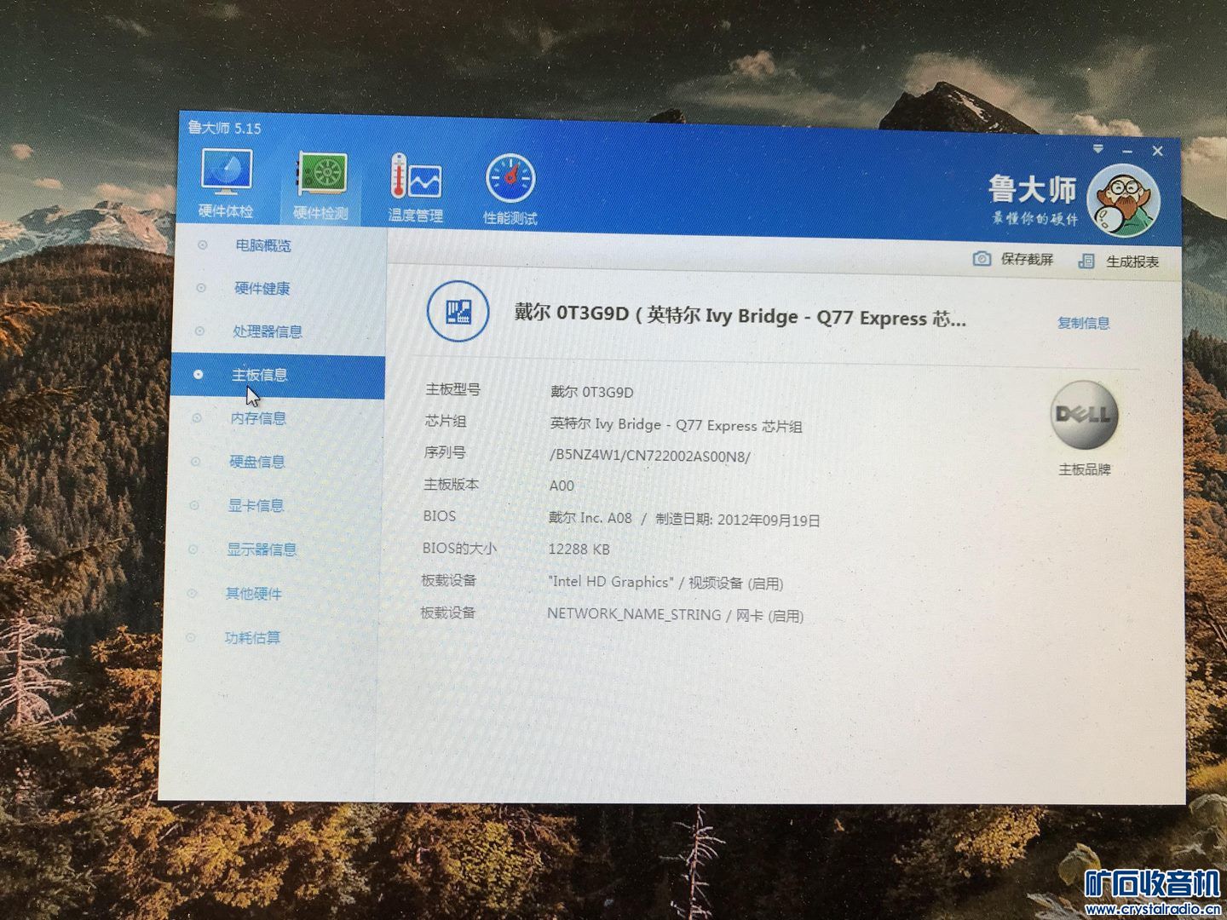The image size is (1227, 920).
Task: Select 其他硬件 in the sidebar
Action: (x=254, y=593)
